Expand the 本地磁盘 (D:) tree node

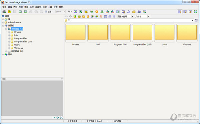pos(6,51)
